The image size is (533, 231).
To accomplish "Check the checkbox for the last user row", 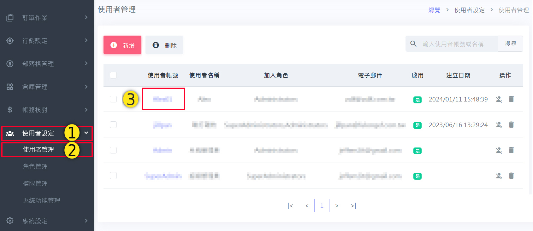I will click(113, 176).
